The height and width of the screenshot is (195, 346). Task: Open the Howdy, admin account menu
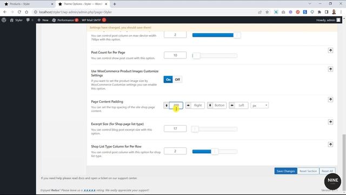[328, 20]
